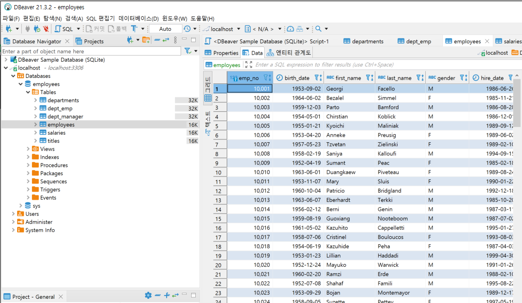Click the transaction mode icon

(134, 29)
